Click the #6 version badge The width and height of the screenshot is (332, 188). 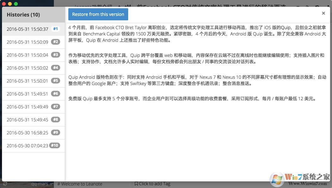(55, 94)
